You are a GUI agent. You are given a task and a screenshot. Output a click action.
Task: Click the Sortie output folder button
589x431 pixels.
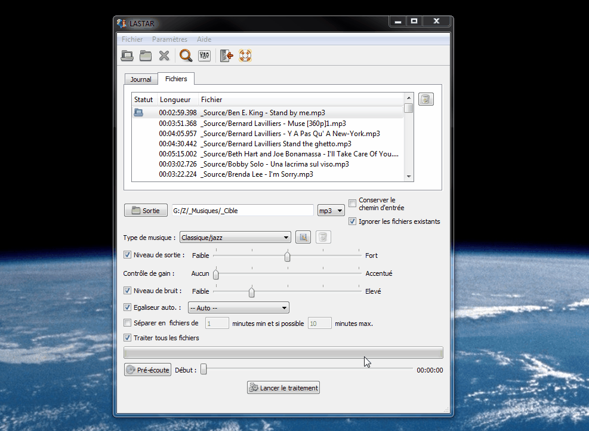coord(146,211)
